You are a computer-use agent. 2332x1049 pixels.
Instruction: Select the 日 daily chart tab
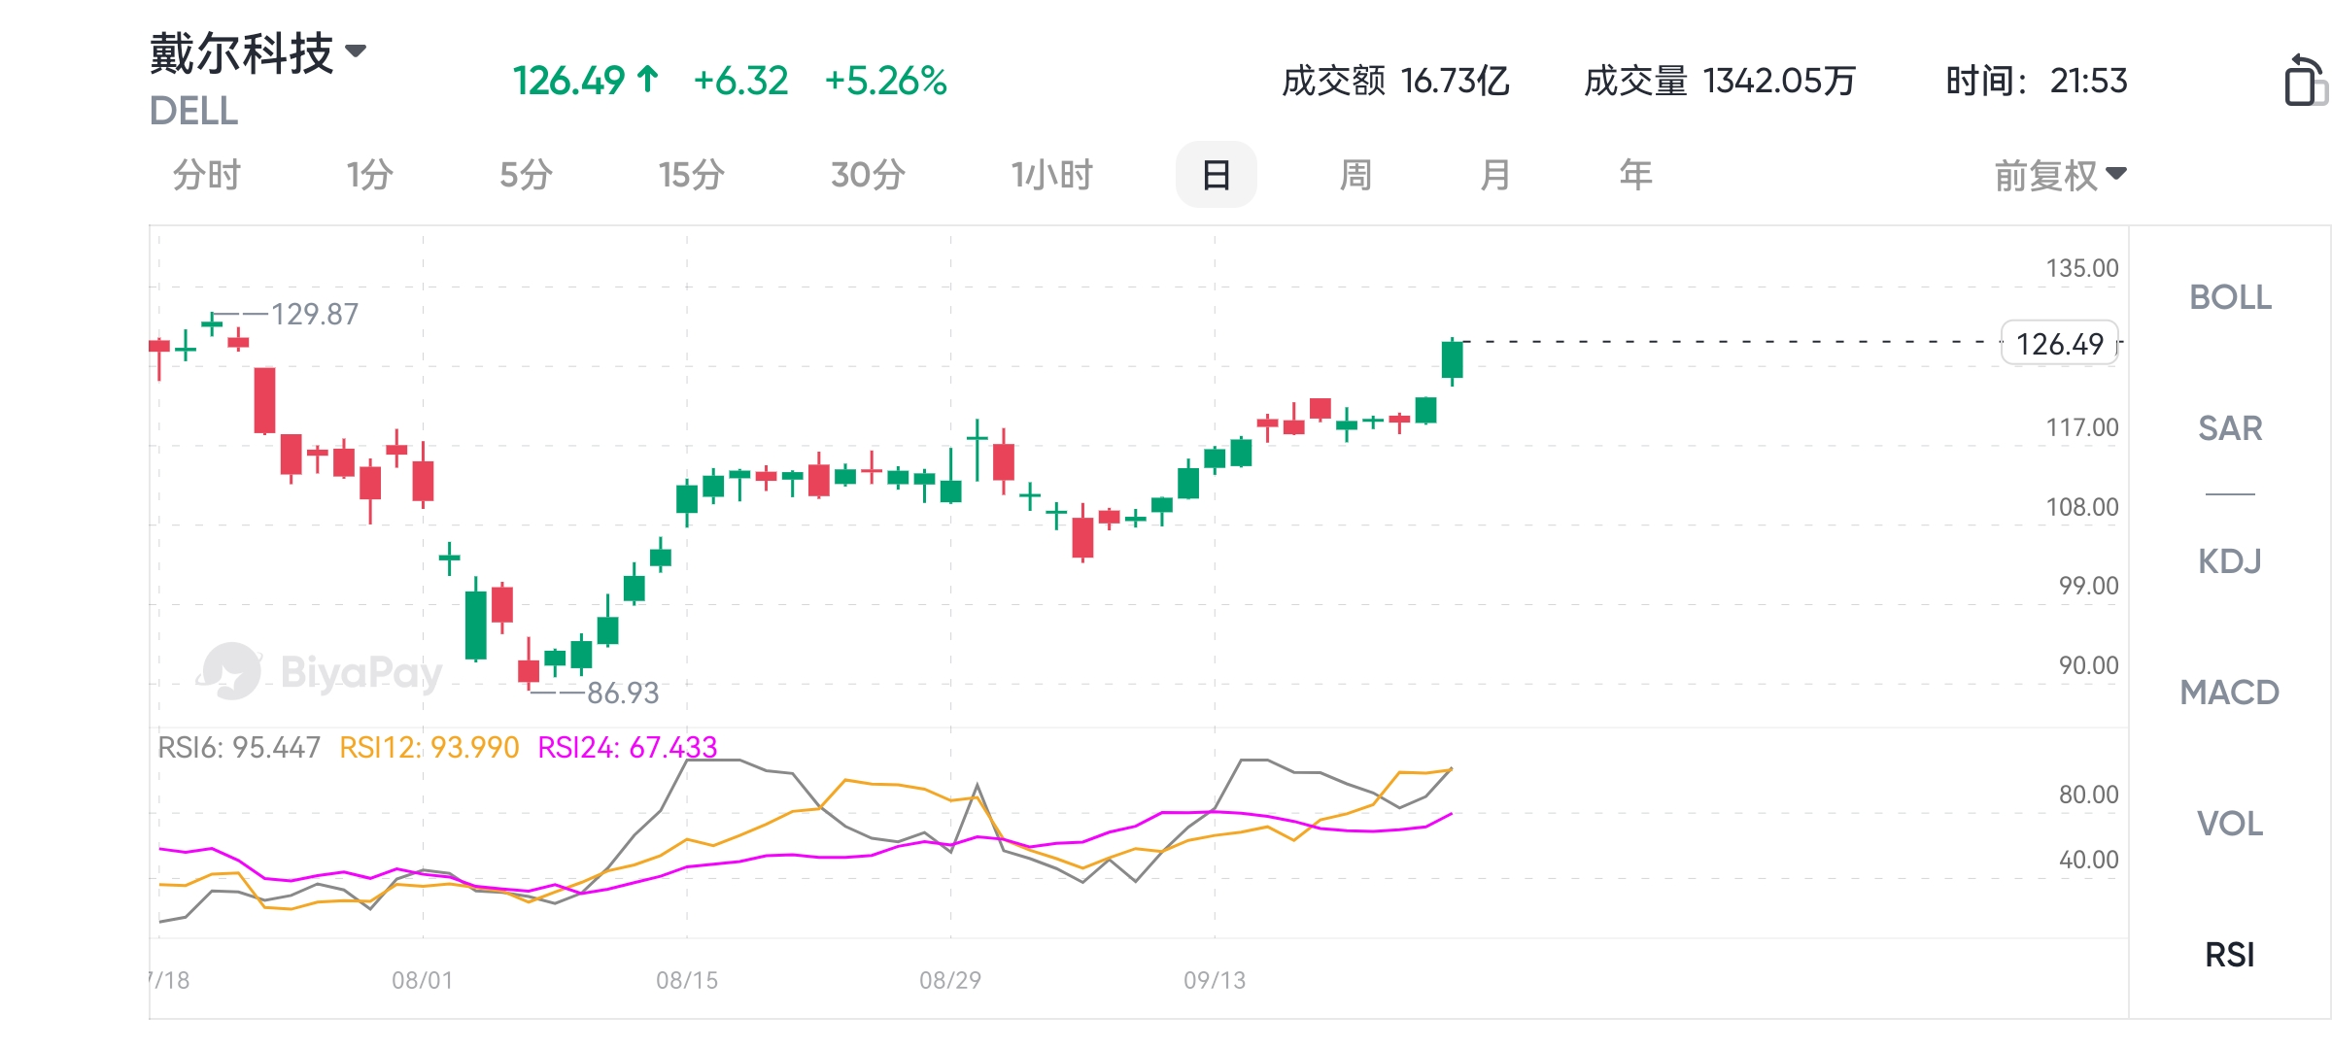pyautogui.click(x=1216, y=175)
